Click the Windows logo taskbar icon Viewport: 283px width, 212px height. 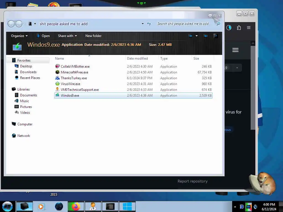click(127, 206)
